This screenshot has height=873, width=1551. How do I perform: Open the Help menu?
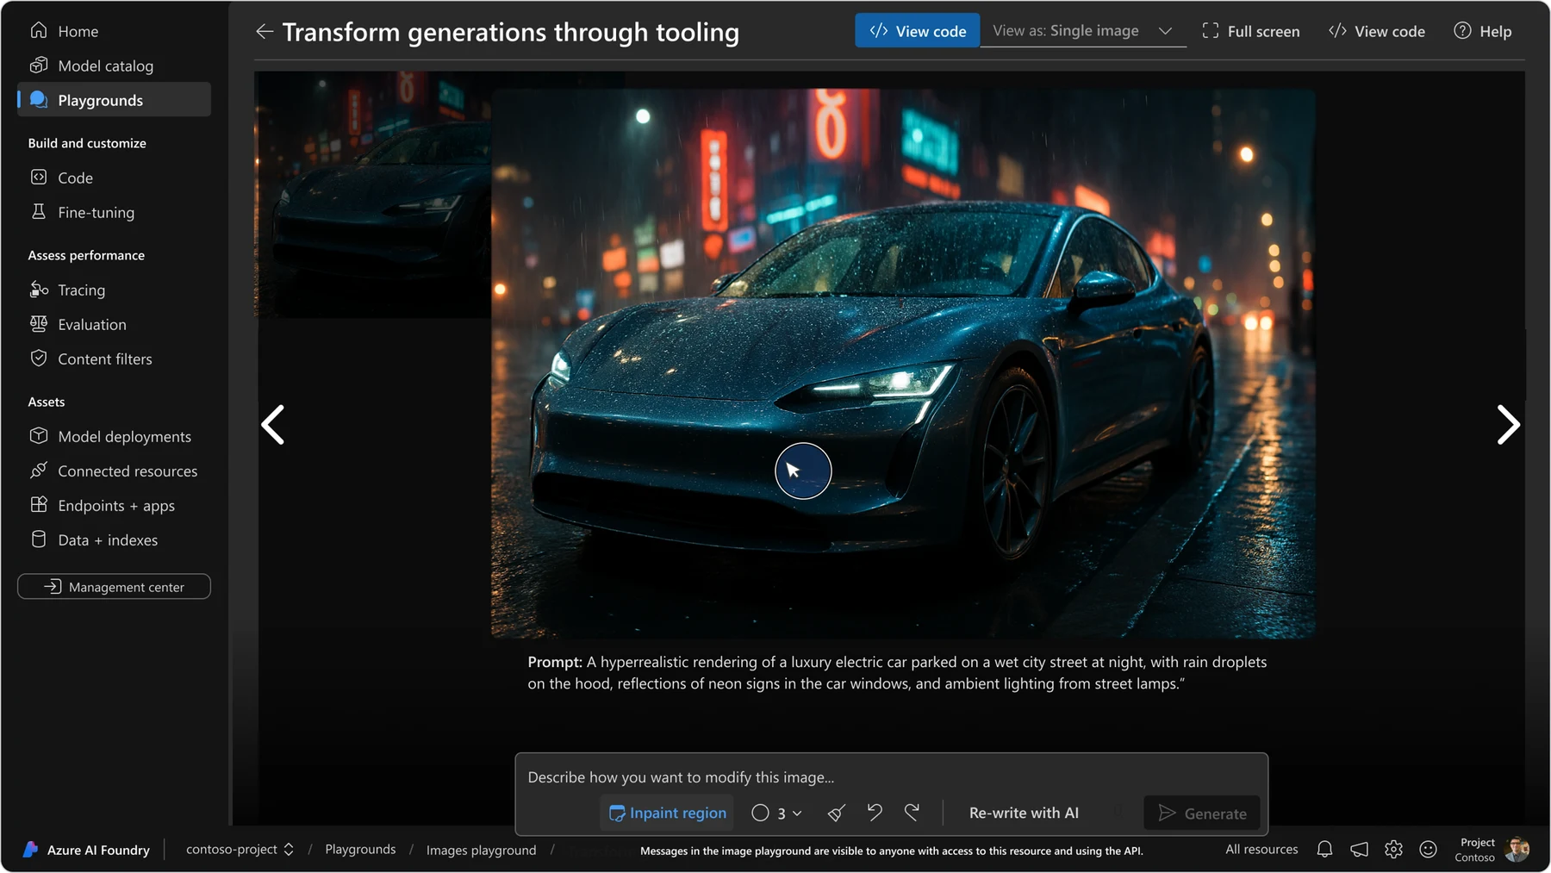coord(1483,31)
